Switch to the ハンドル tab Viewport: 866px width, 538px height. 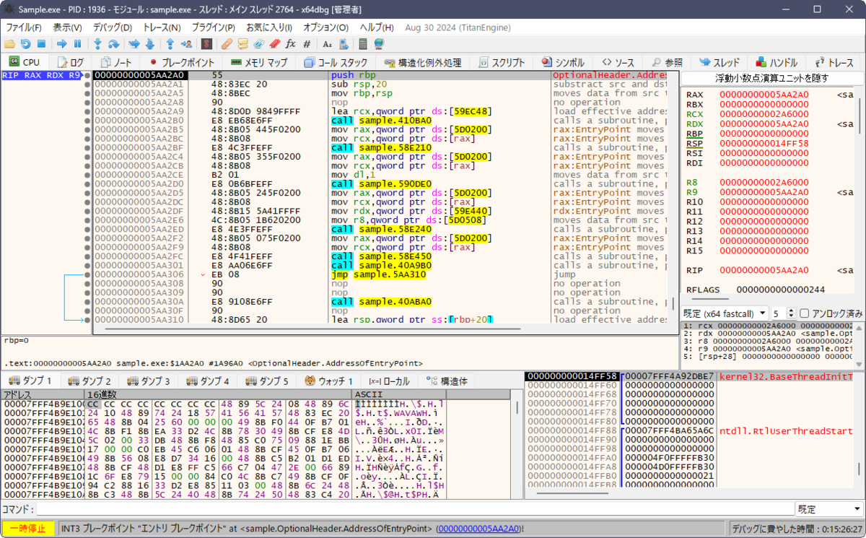(777, 62)
